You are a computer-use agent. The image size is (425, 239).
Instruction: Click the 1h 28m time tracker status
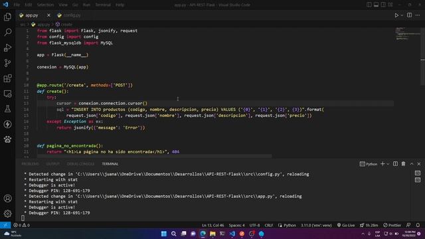(x=369, y=225)
